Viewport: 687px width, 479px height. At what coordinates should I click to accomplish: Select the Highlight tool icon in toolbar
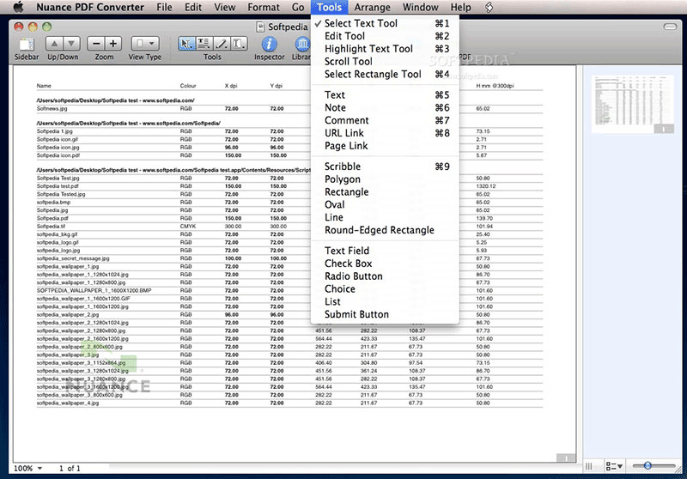click(x=222, y=43)
